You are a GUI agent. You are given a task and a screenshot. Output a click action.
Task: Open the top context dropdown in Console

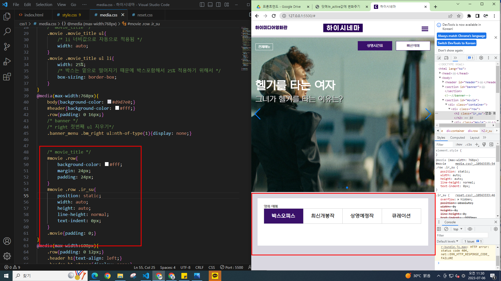458,229
